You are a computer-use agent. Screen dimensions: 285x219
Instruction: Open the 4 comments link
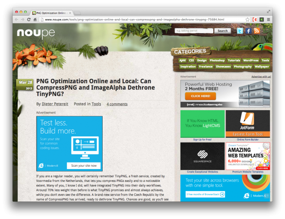(117, 104)
